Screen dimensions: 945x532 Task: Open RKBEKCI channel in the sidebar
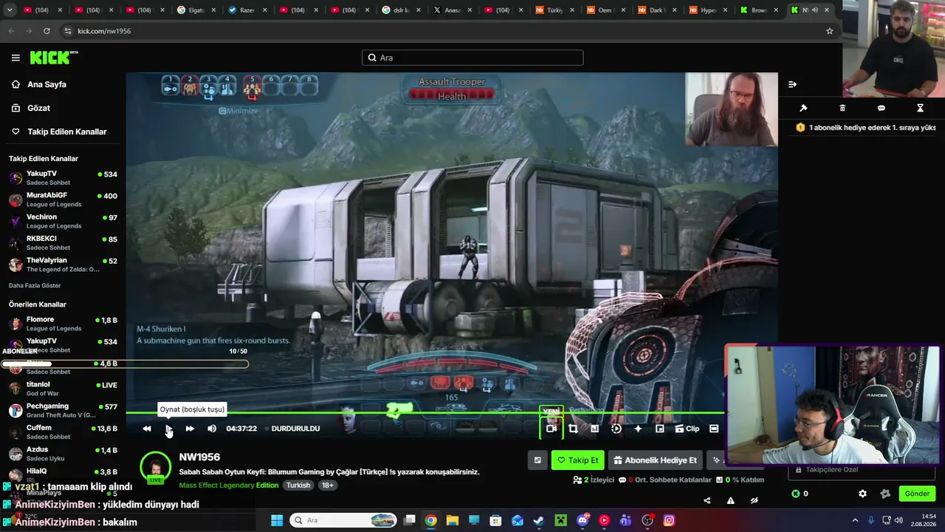coord(63,242)
